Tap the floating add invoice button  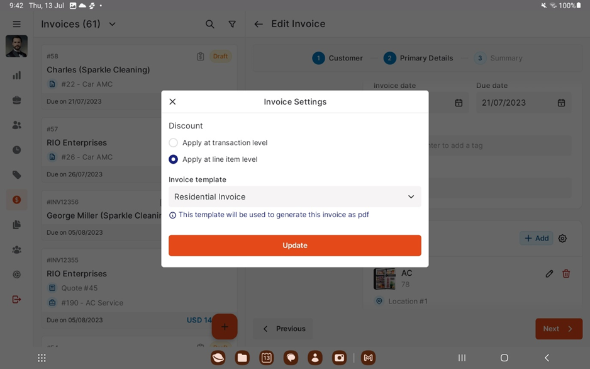tap(225, 327)
